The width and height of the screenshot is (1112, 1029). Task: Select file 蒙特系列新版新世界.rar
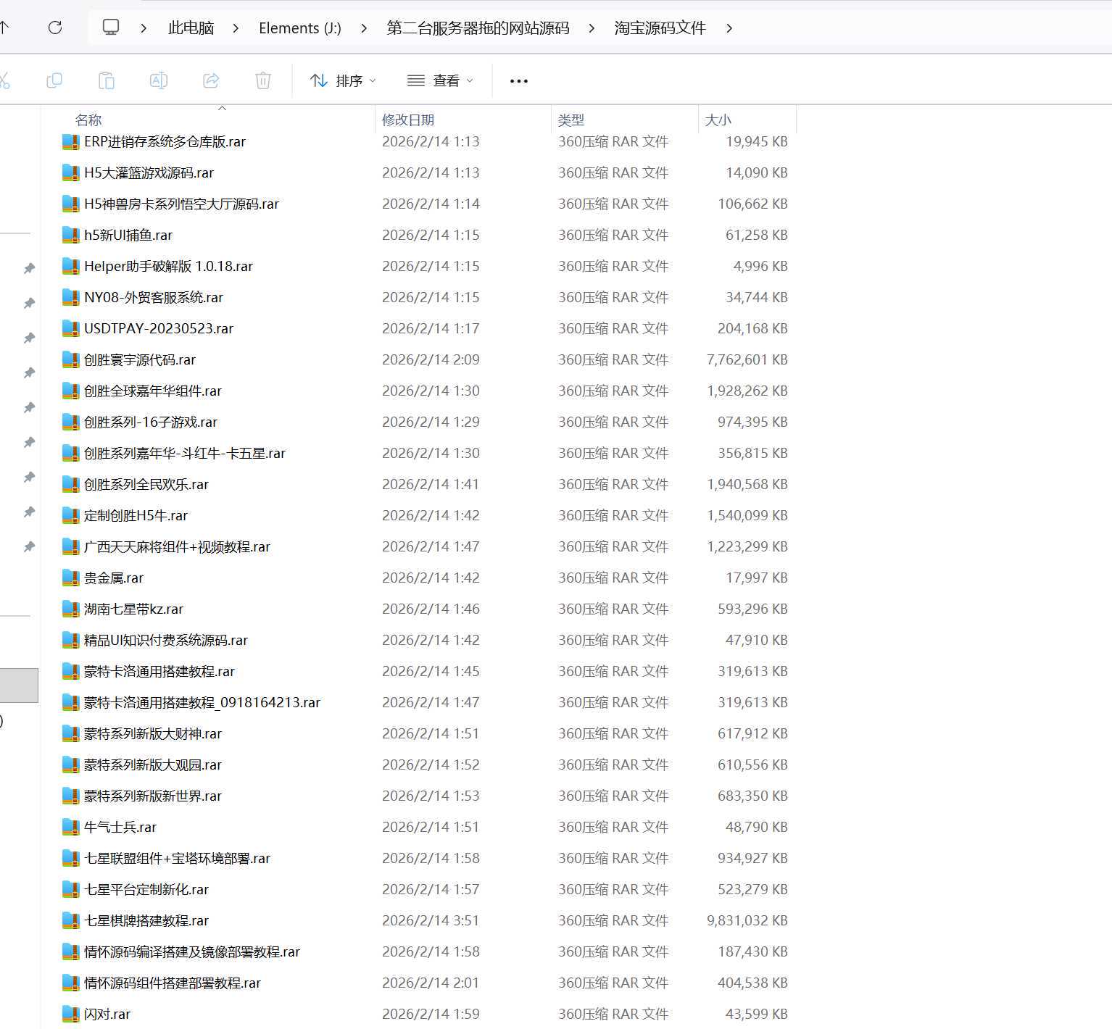click(x=153, y=796)
